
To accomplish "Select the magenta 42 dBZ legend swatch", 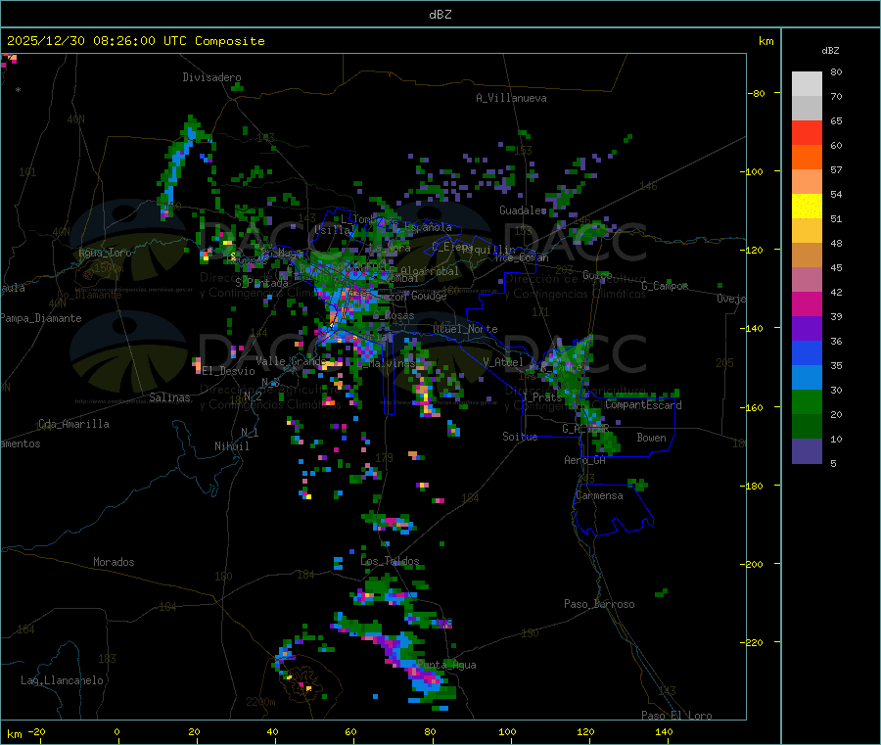I will 807,303.
